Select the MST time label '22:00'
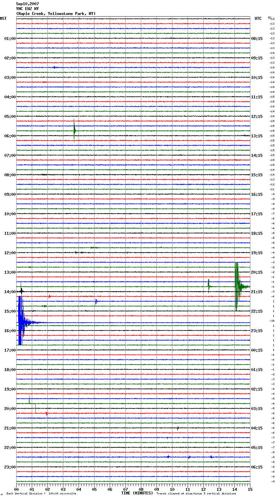This screenshot has width=276, height=498. coord(10,448)
